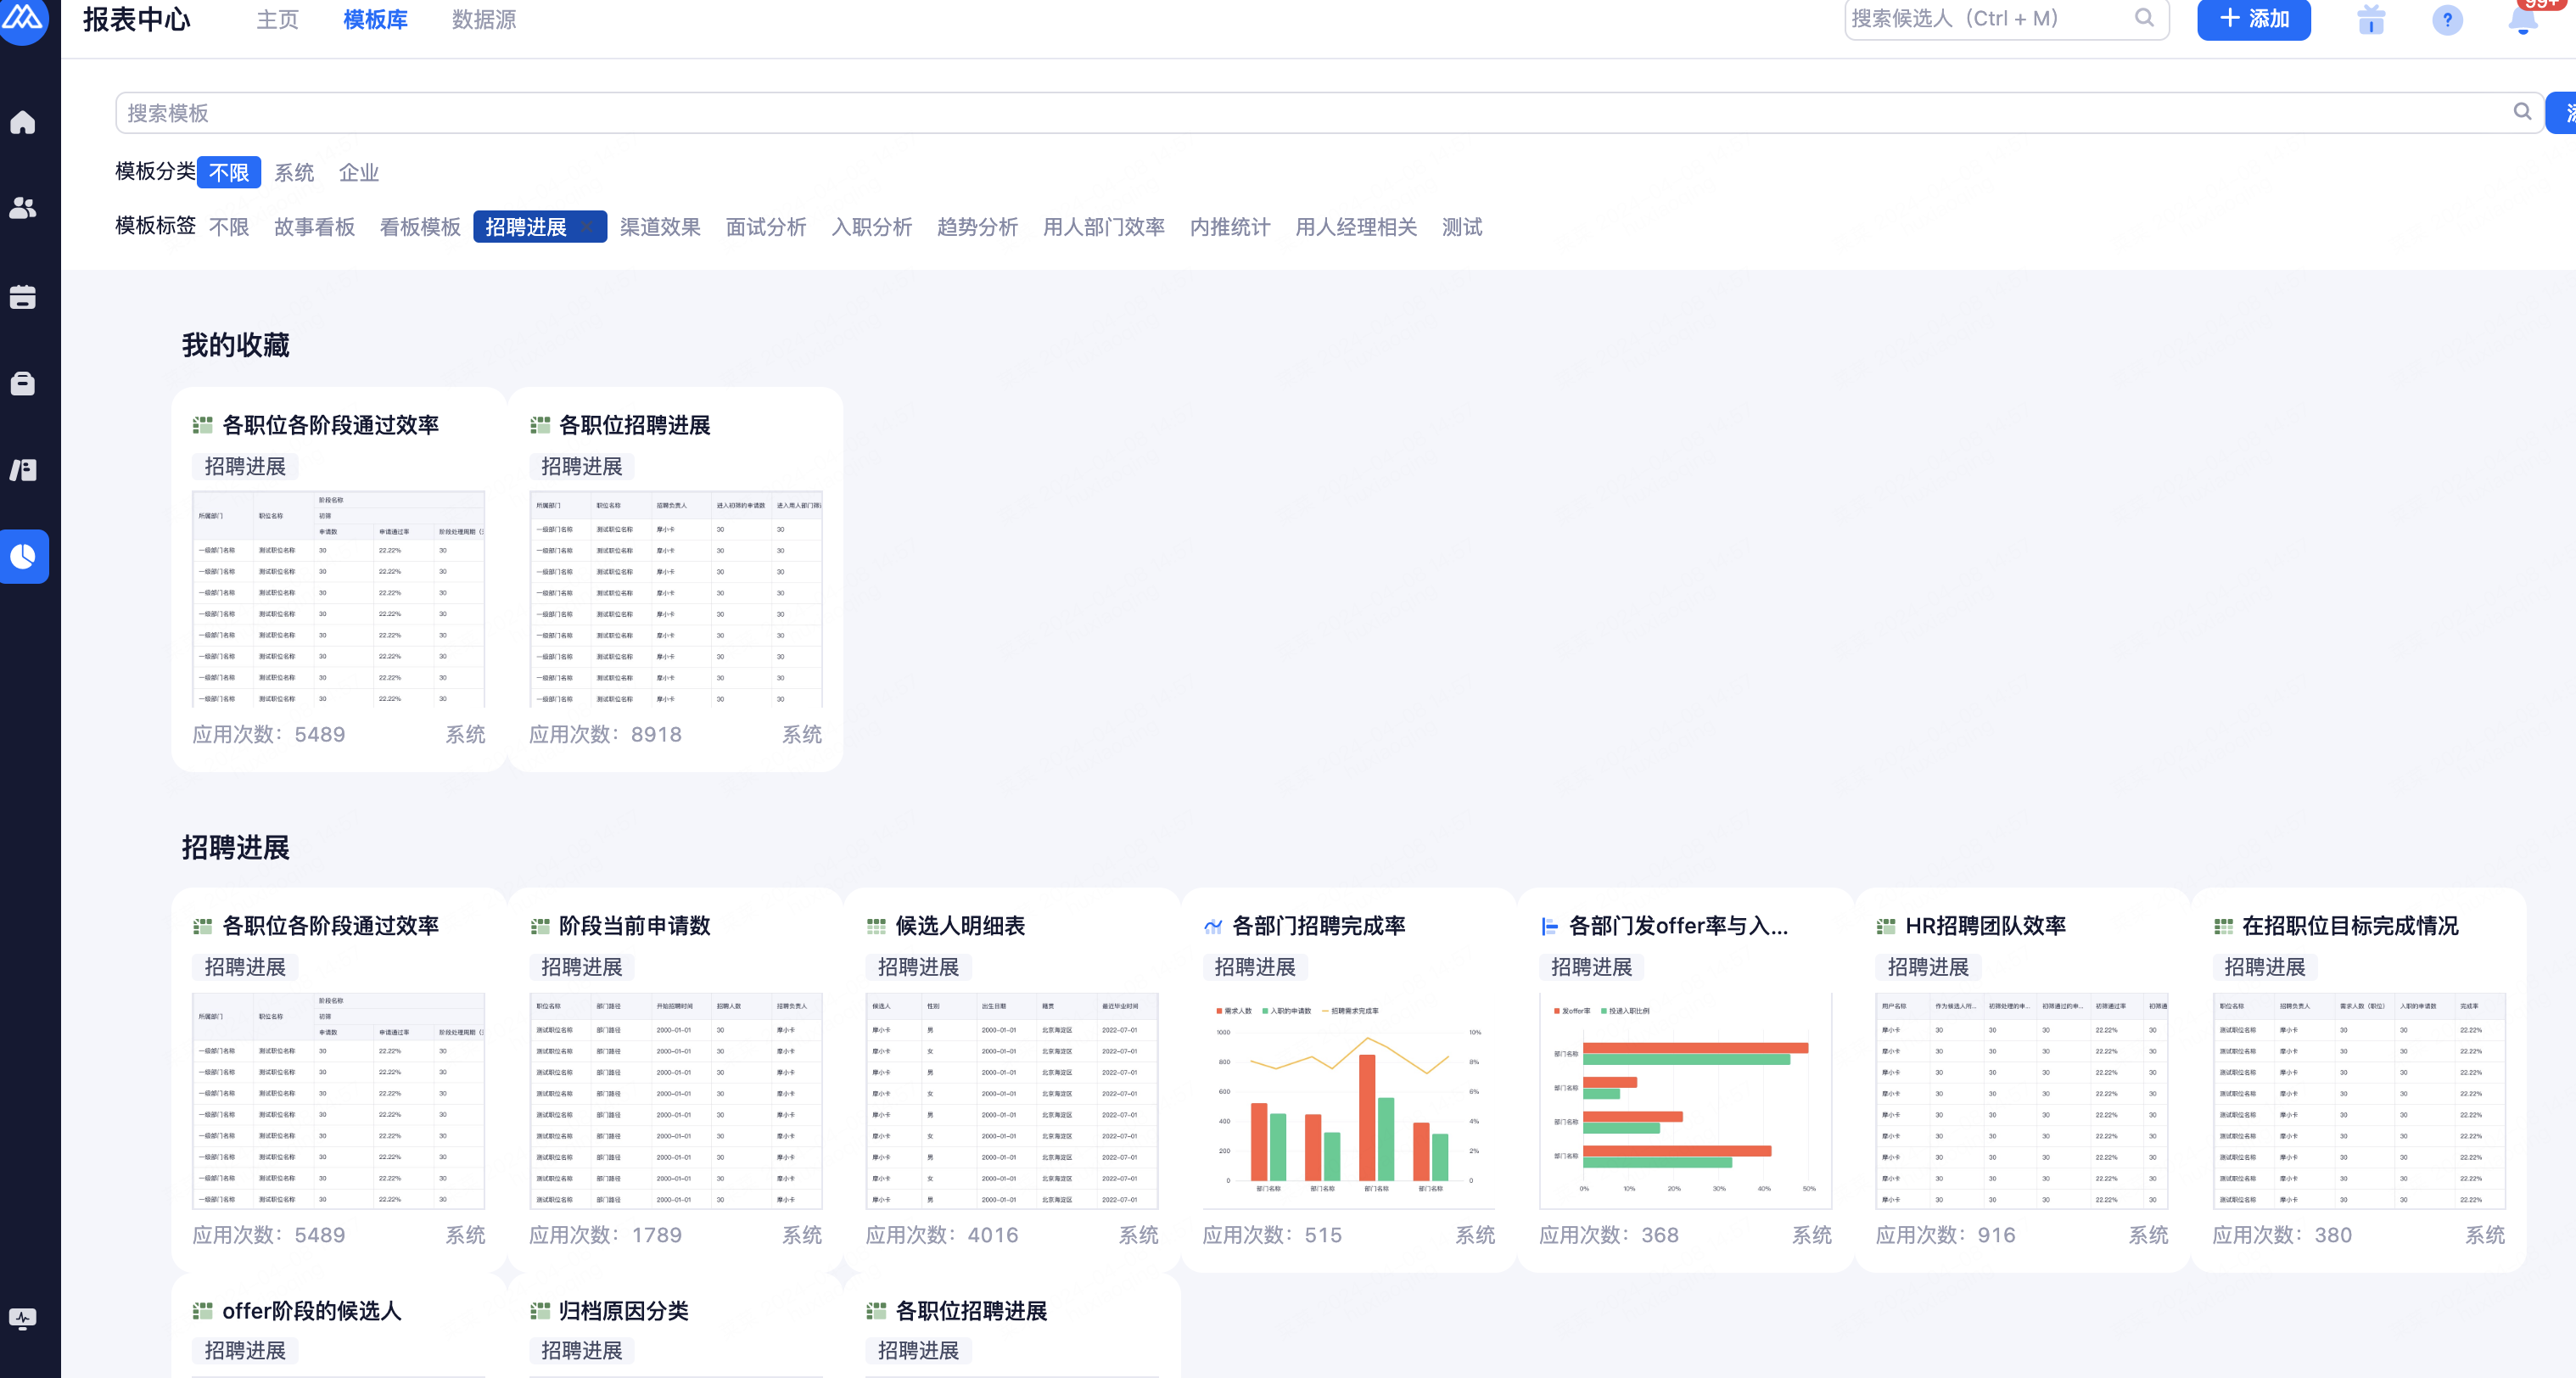The height and width of the screenshot is (1378, 2576).
Task: Open the monitor icon at the sidebar bottom
Action: [x=23, y=1318]
